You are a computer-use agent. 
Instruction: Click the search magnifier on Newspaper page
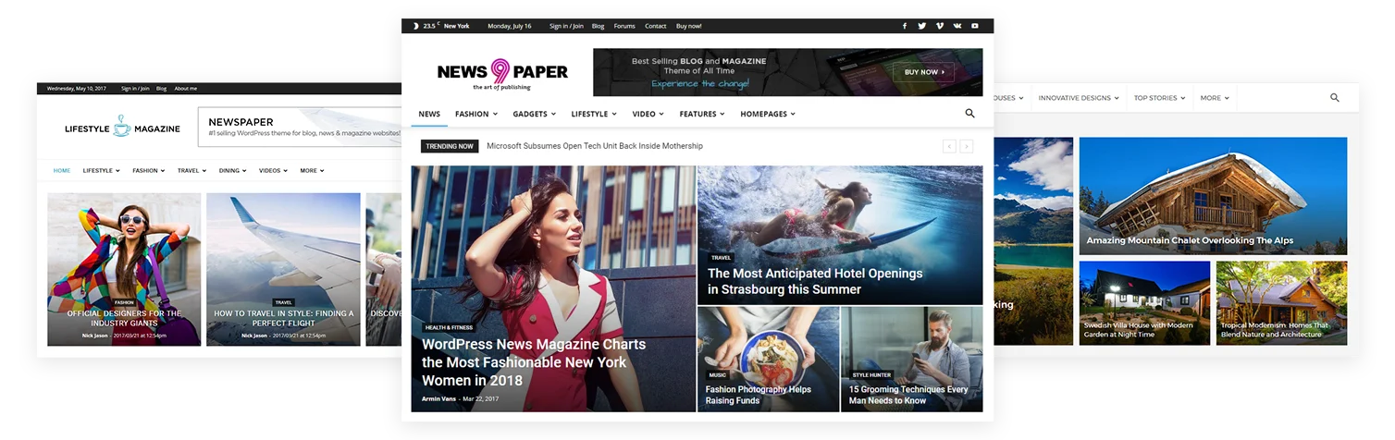969,114
